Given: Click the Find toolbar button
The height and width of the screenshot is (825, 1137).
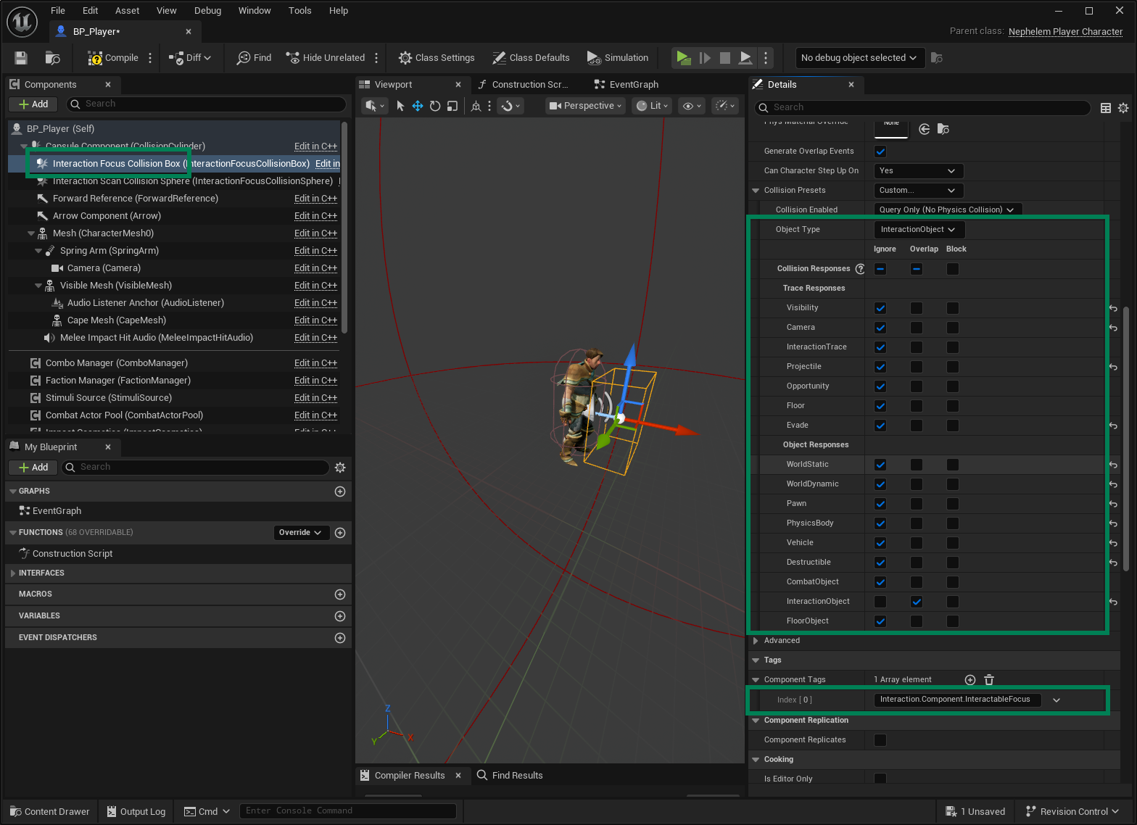Looking at the screenshot, I should pyautogui.click(x=254, y=58).
